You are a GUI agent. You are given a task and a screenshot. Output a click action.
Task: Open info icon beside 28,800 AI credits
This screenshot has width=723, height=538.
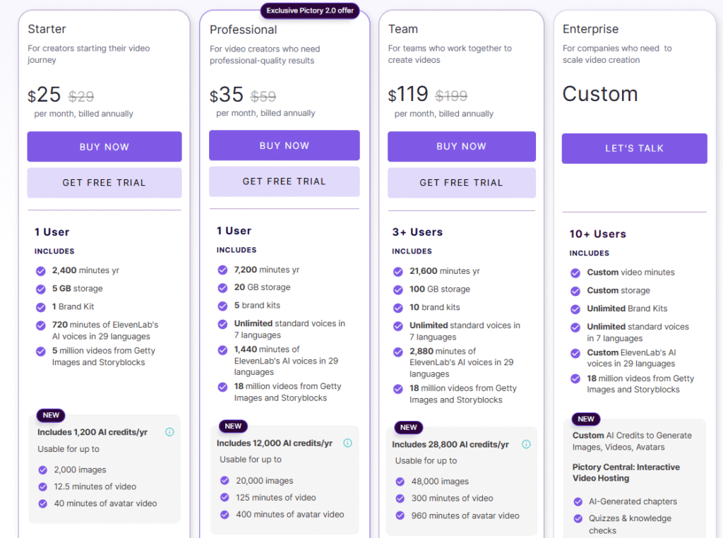click(x=526, y=444)
